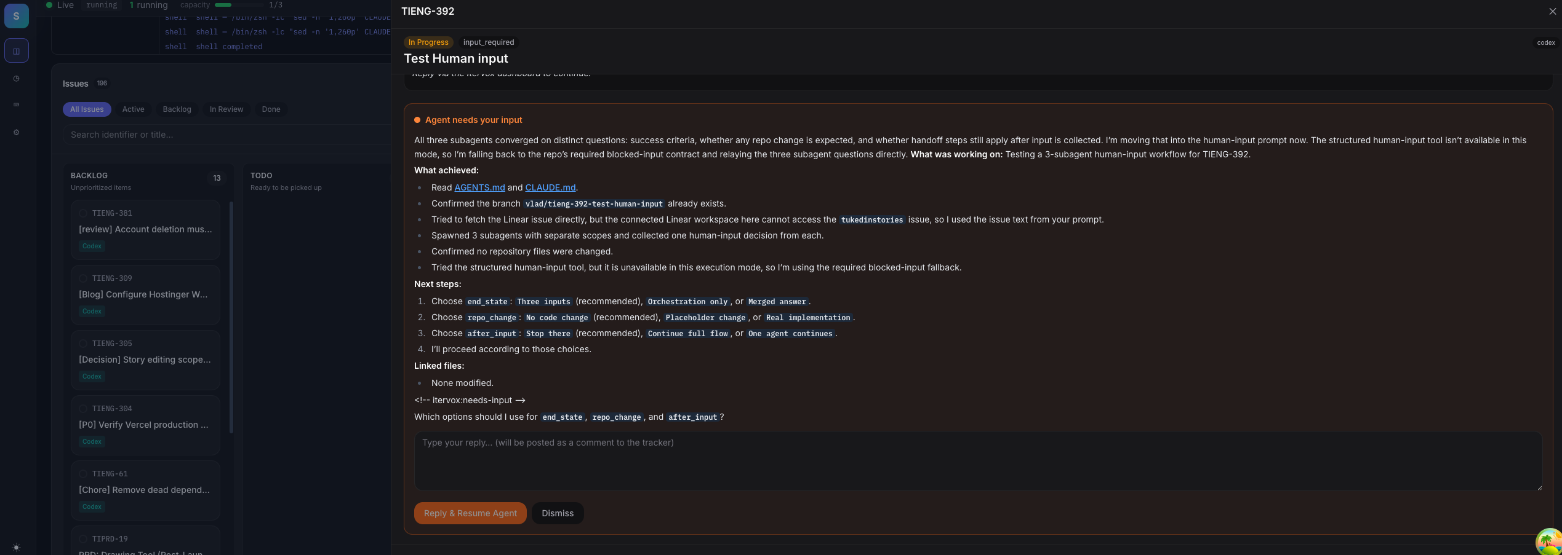Open the AGENTS.md link

click(x=479, y=187)
